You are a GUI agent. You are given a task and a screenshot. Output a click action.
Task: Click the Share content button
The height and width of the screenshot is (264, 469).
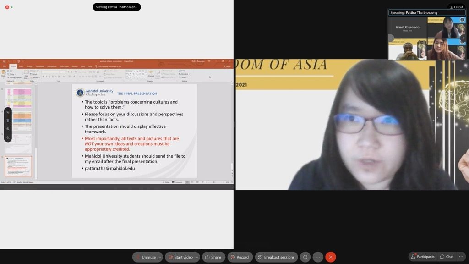[x=213, y=257]
